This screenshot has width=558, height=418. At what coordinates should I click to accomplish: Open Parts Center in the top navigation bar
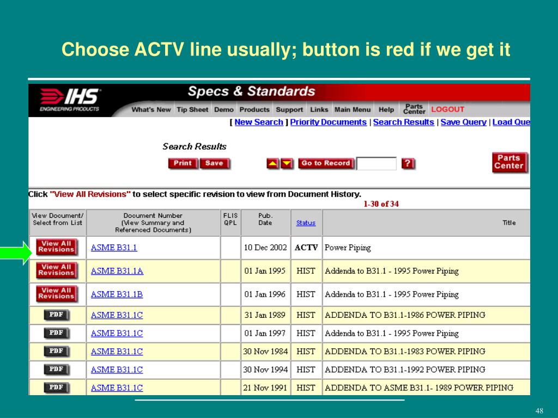tap(414, 109)
